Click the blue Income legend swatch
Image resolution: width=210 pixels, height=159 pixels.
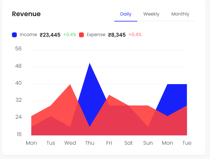pos(14,35)
